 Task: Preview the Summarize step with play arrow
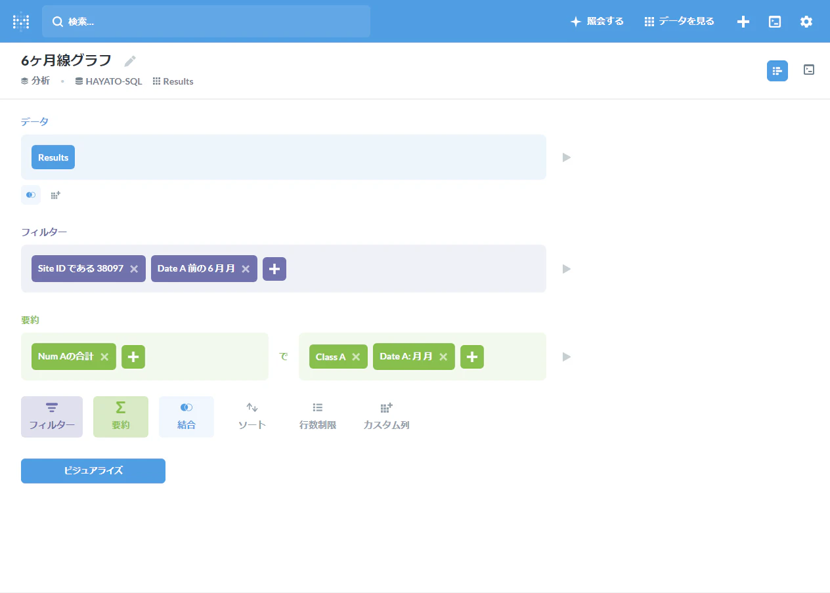567,357
